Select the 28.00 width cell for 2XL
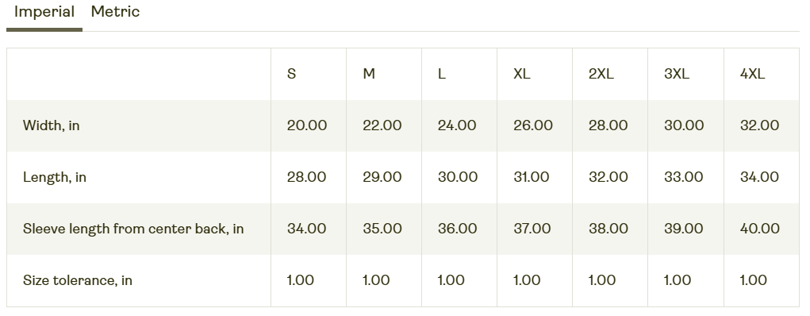Screen dimensions: 810x316 click(x=608, y=125)
